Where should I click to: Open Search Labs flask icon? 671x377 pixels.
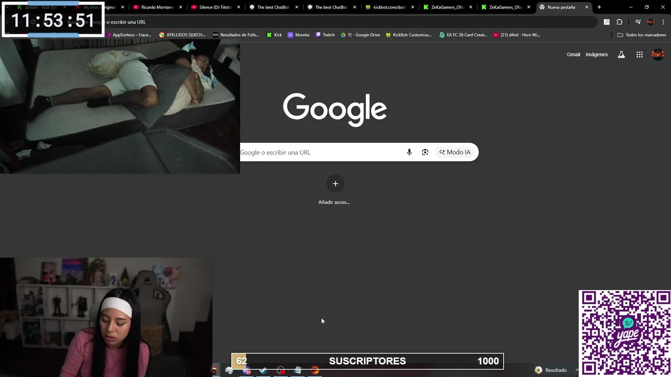coord(621,54)
